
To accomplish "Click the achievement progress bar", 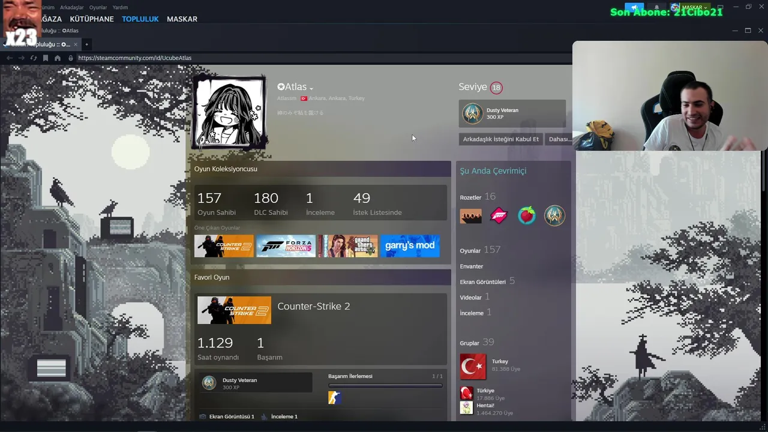I will pyautogui.click(x=385, y=386).
